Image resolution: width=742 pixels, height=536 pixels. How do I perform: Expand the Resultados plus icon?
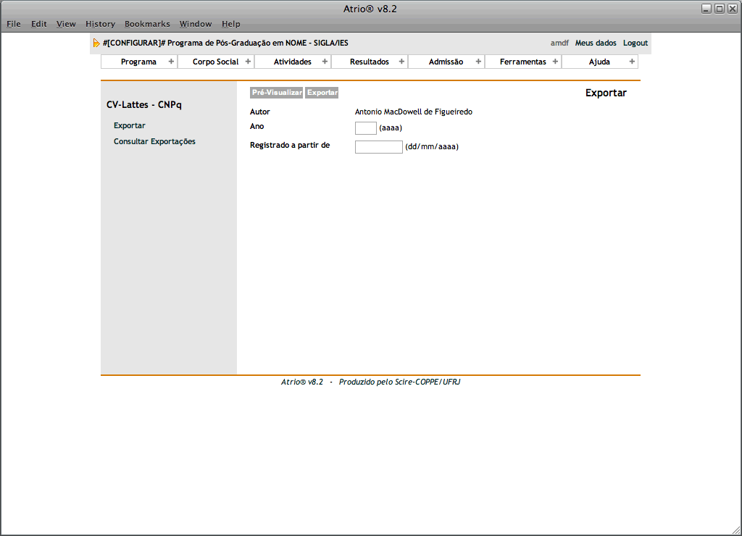401,62
